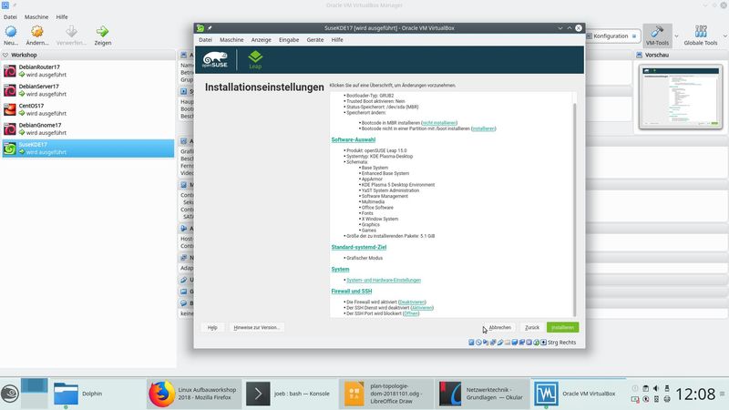Switch to LibreOffice Draw taskbar entry
The image size is (729, 410).
point(385,394)
